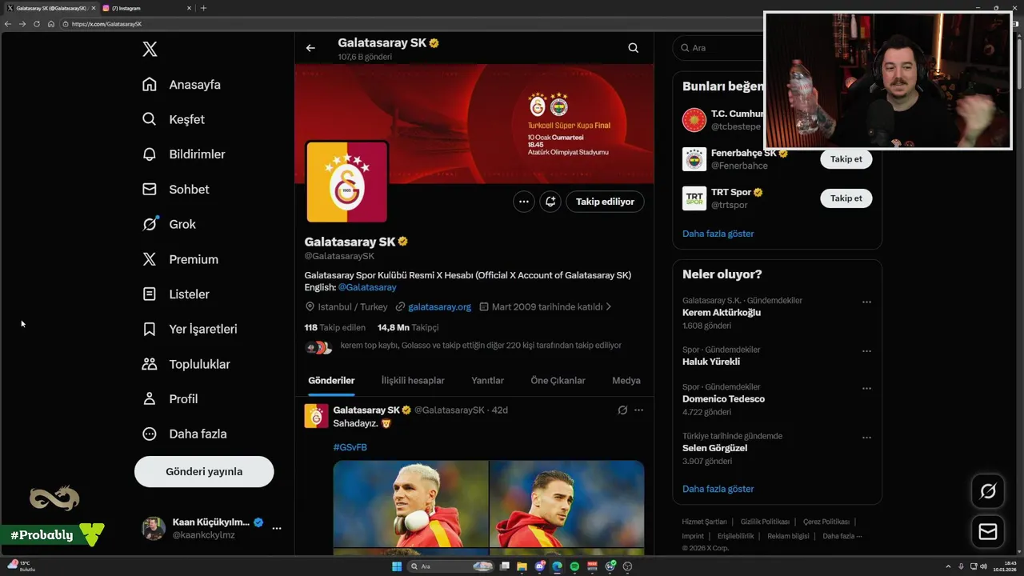Toggle post notifications bell for Galatasaray SK
The width and height of the screenshot is (1024, 576).
[550, 202]
